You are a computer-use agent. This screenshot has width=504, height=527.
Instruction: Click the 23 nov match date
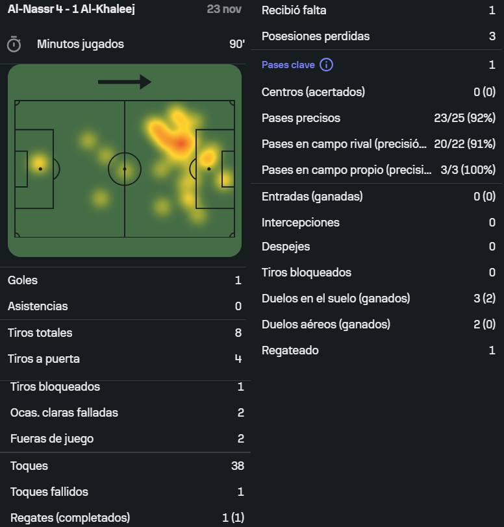pos(225,10)
